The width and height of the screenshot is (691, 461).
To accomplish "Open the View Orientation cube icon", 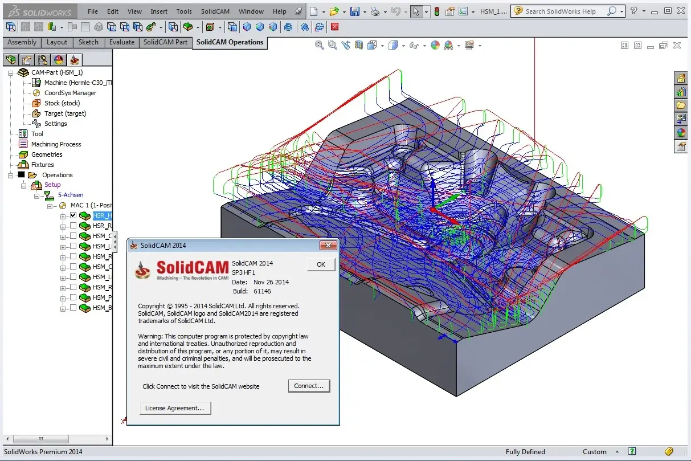I will coord(373,45).
